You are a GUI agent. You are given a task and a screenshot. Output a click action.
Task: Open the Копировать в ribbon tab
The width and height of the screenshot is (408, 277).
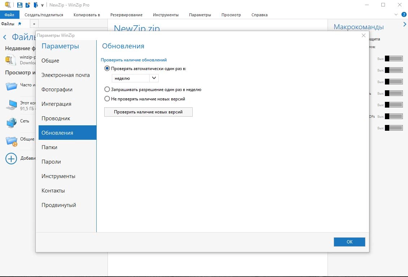coord(87,15)
